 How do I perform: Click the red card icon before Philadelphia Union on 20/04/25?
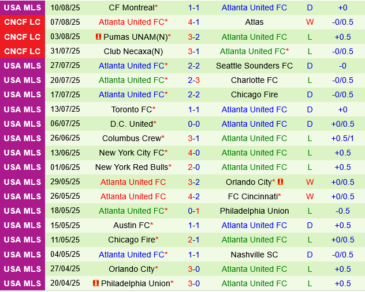[x=95, y=283]
